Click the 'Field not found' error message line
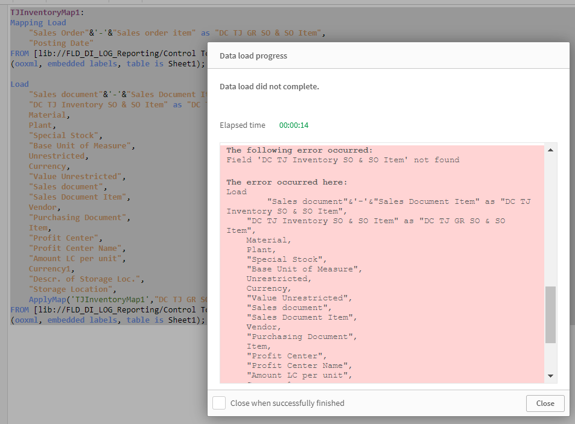 coord(343,160)
